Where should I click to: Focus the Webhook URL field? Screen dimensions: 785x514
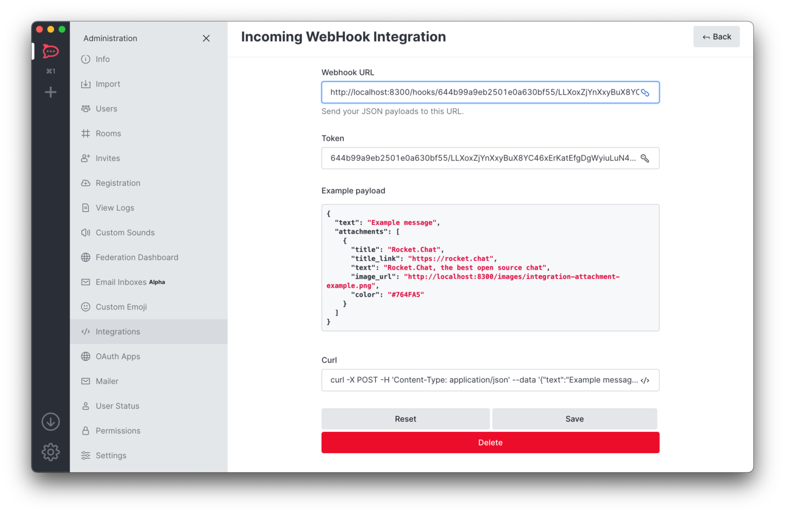(x=490, y=92)
